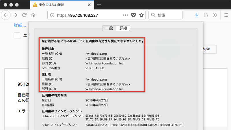Click the SHA1 フィンガープリント label

pyautogui.click(x=60, y=125)
